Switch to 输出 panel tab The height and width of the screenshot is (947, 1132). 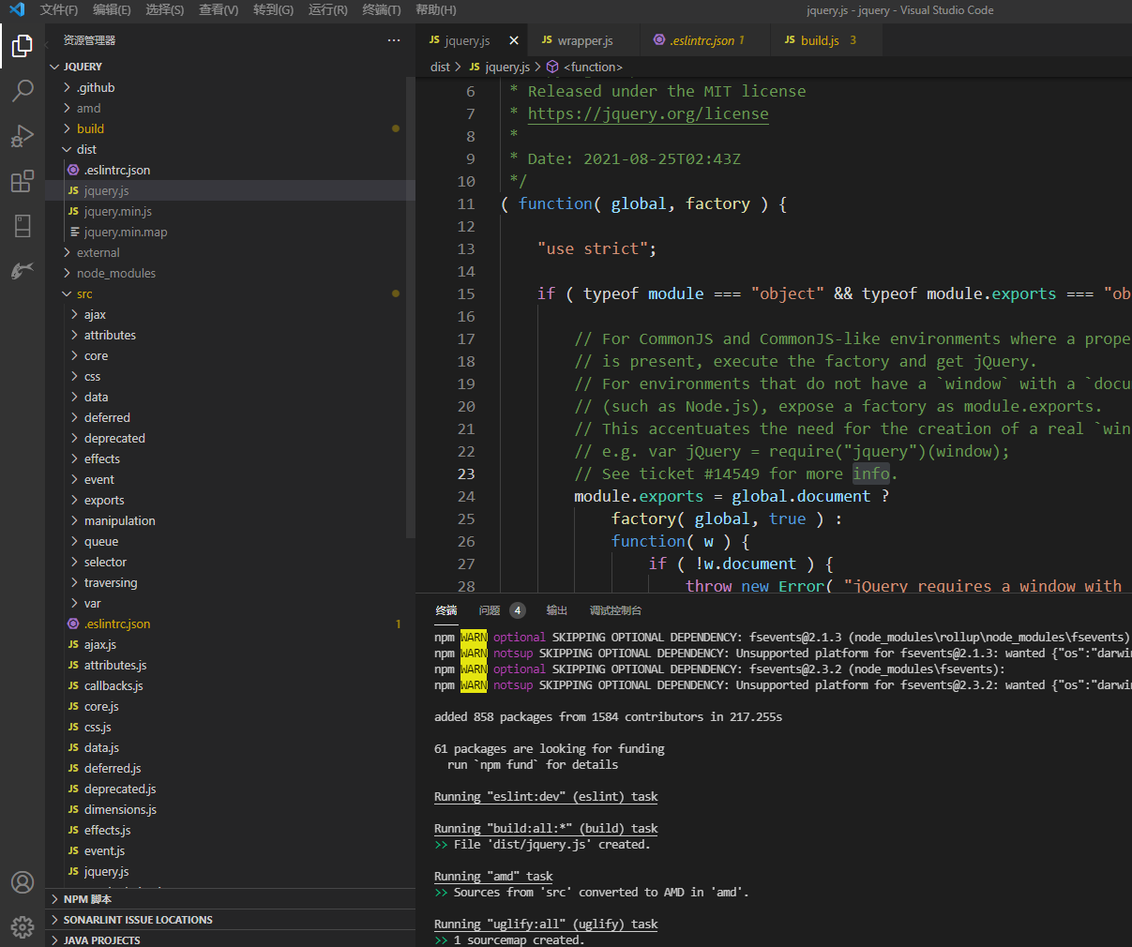point(557,610)
